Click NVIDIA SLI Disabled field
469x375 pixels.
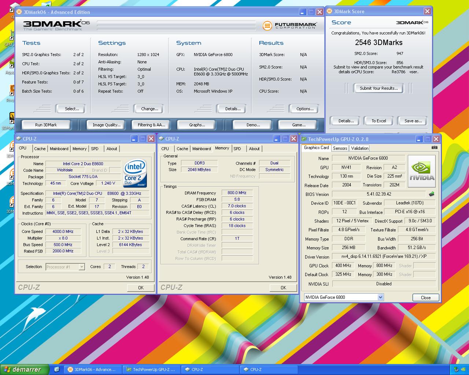point(384,284)
